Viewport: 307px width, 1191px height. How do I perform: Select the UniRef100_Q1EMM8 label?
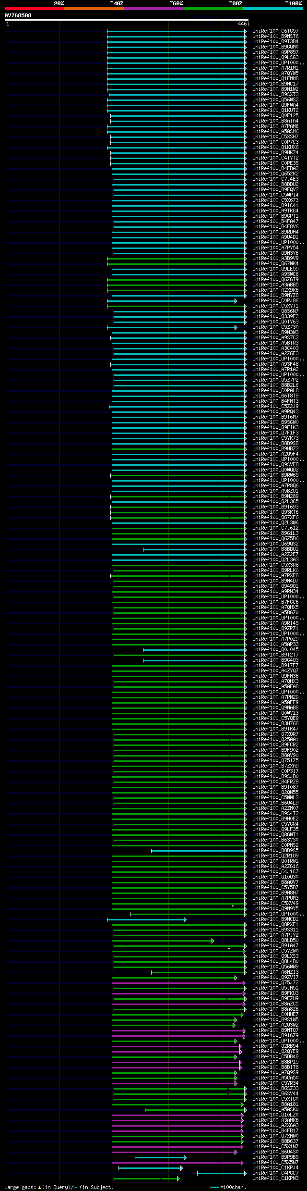[x=275, y=78]
